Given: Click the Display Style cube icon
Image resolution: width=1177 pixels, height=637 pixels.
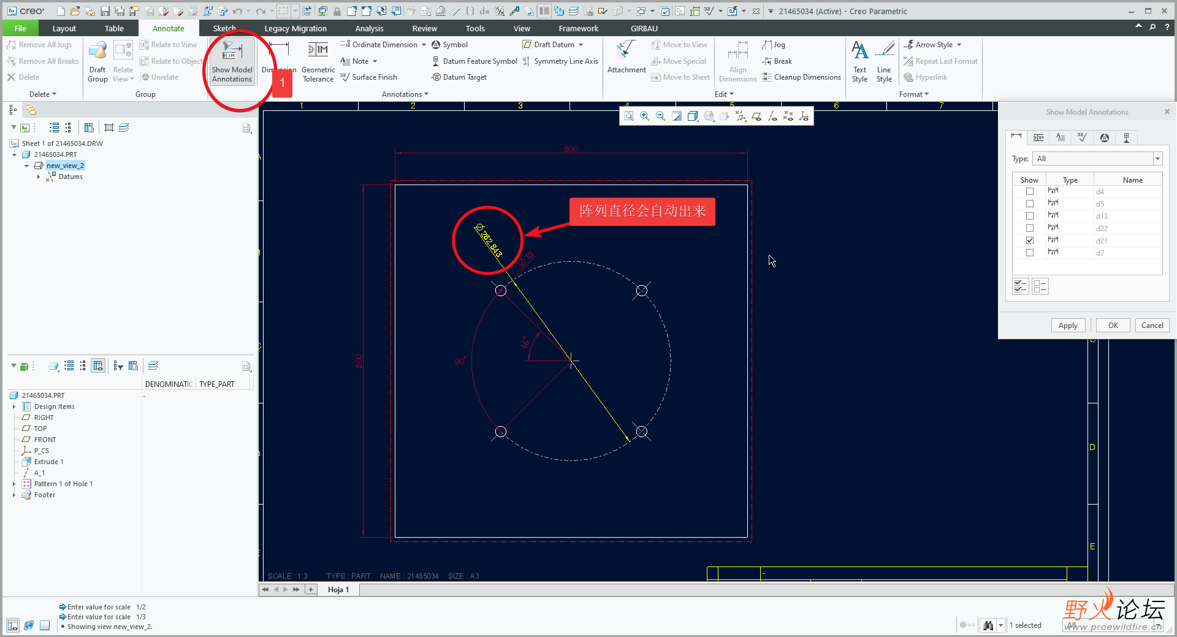Looking at the screenshot, I should click(693, 116).
